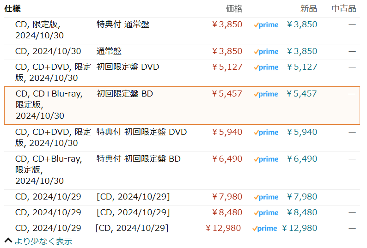Choose 特典付 初回限定盤 BD edition
Viewport: 367px width, 248px height.
point(139,159)
